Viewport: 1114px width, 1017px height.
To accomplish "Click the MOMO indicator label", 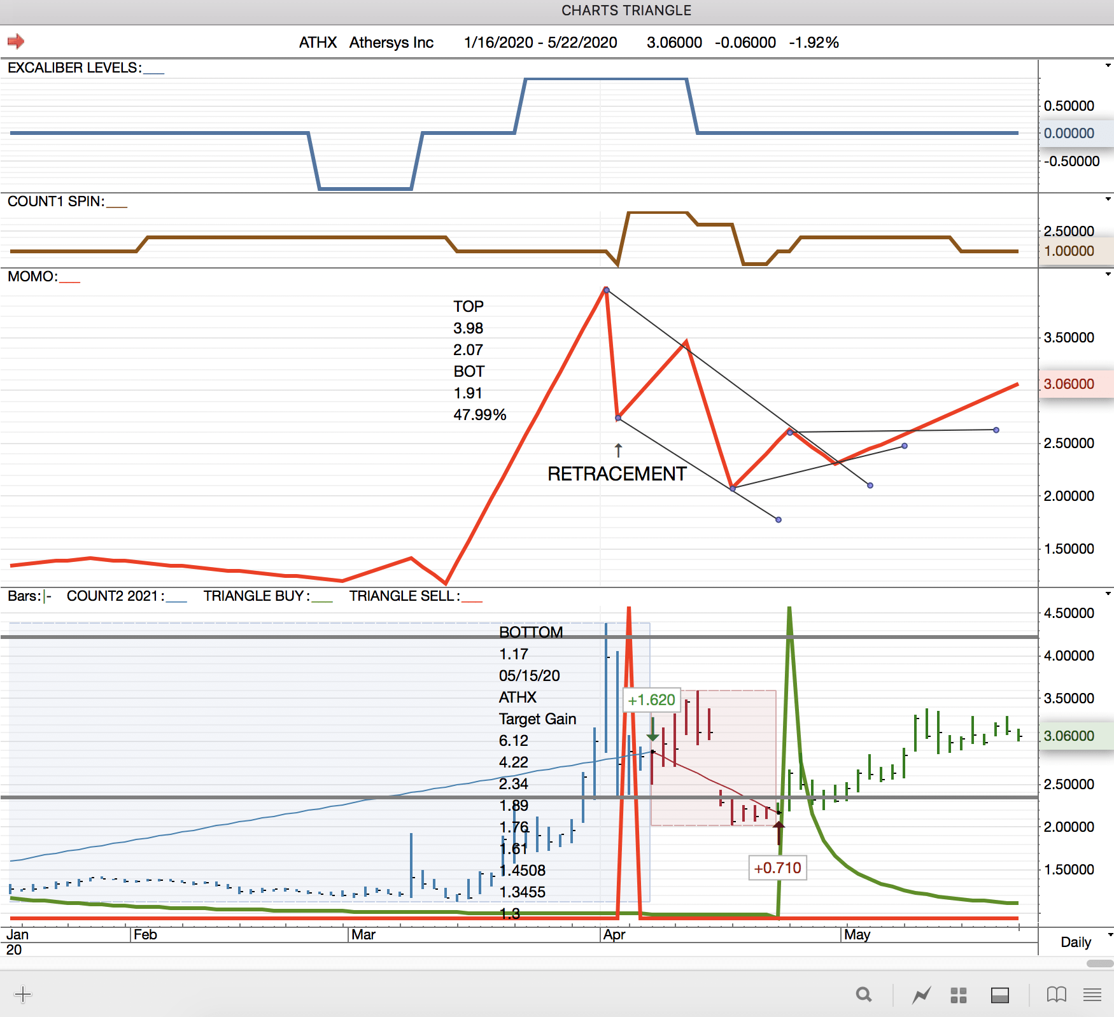I will point(32,277).
